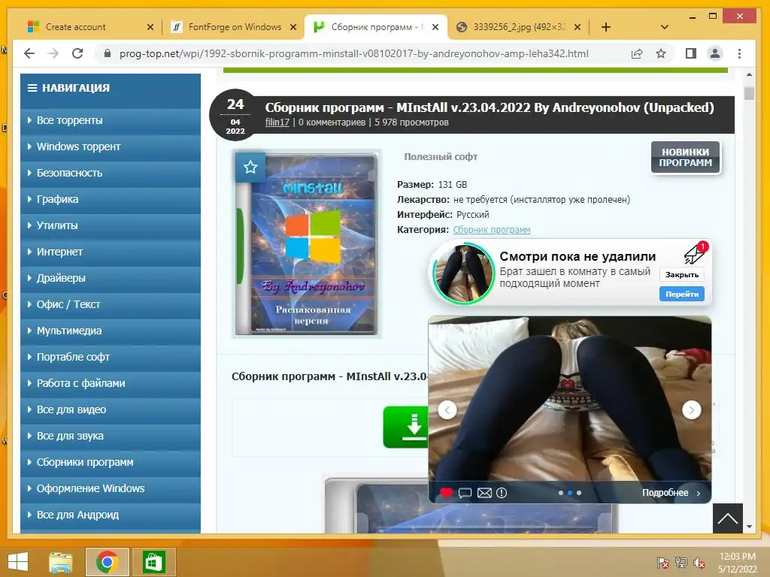Screen dimensions: 770x577
Task: Switch to the Create account tab
Action: [89, 27]
